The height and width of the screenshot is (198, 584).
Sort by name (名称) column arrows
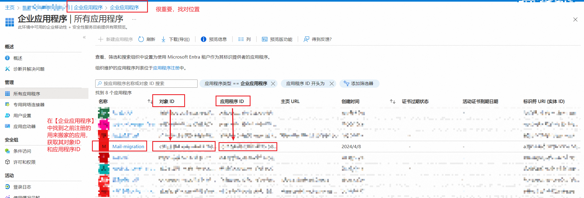pos(150,102)
